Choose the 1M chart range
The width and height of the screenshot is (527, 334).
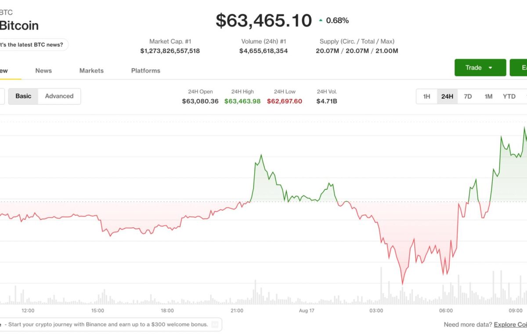point(488,96)
